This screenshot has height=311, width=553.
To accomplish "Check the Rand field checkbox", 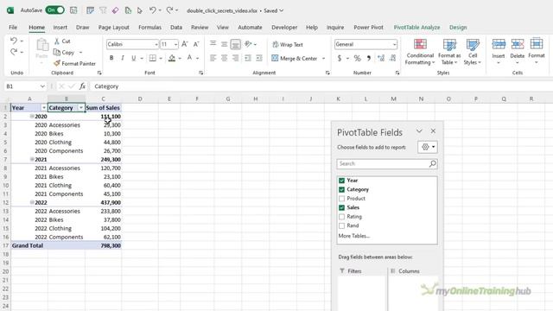I will 341,225.
